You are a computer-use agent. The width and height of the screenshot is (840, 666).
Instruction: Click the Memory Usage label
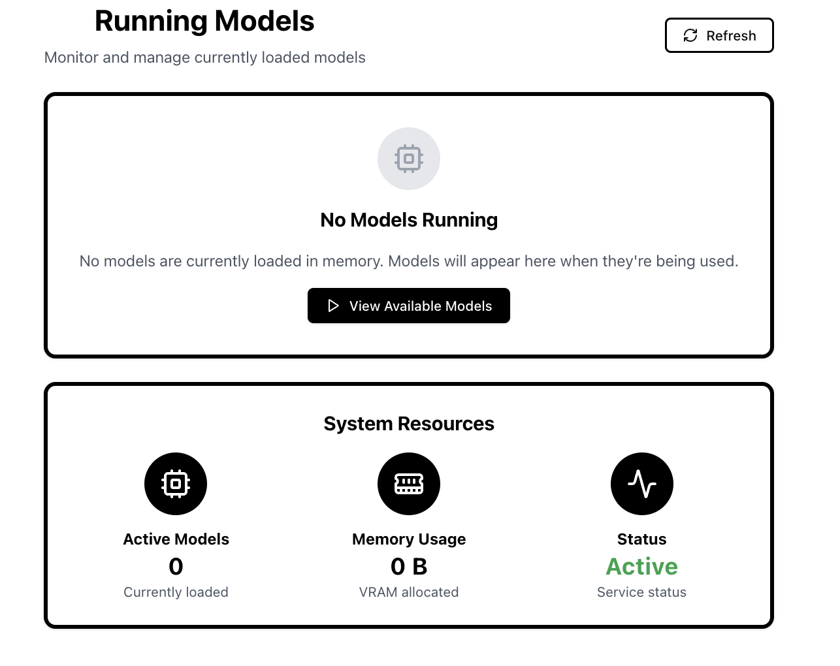pyautogui.click(x=409, y=539)
